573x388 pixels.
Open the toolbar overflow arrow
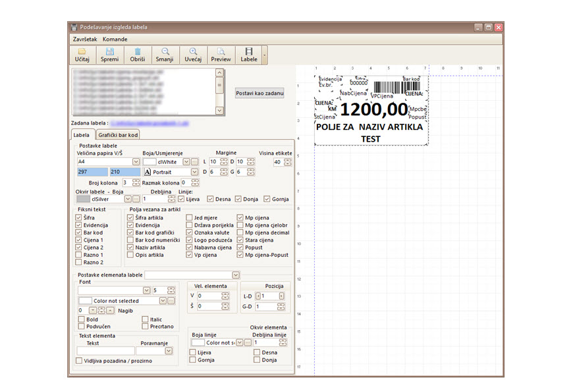click(x=265, y=55)
